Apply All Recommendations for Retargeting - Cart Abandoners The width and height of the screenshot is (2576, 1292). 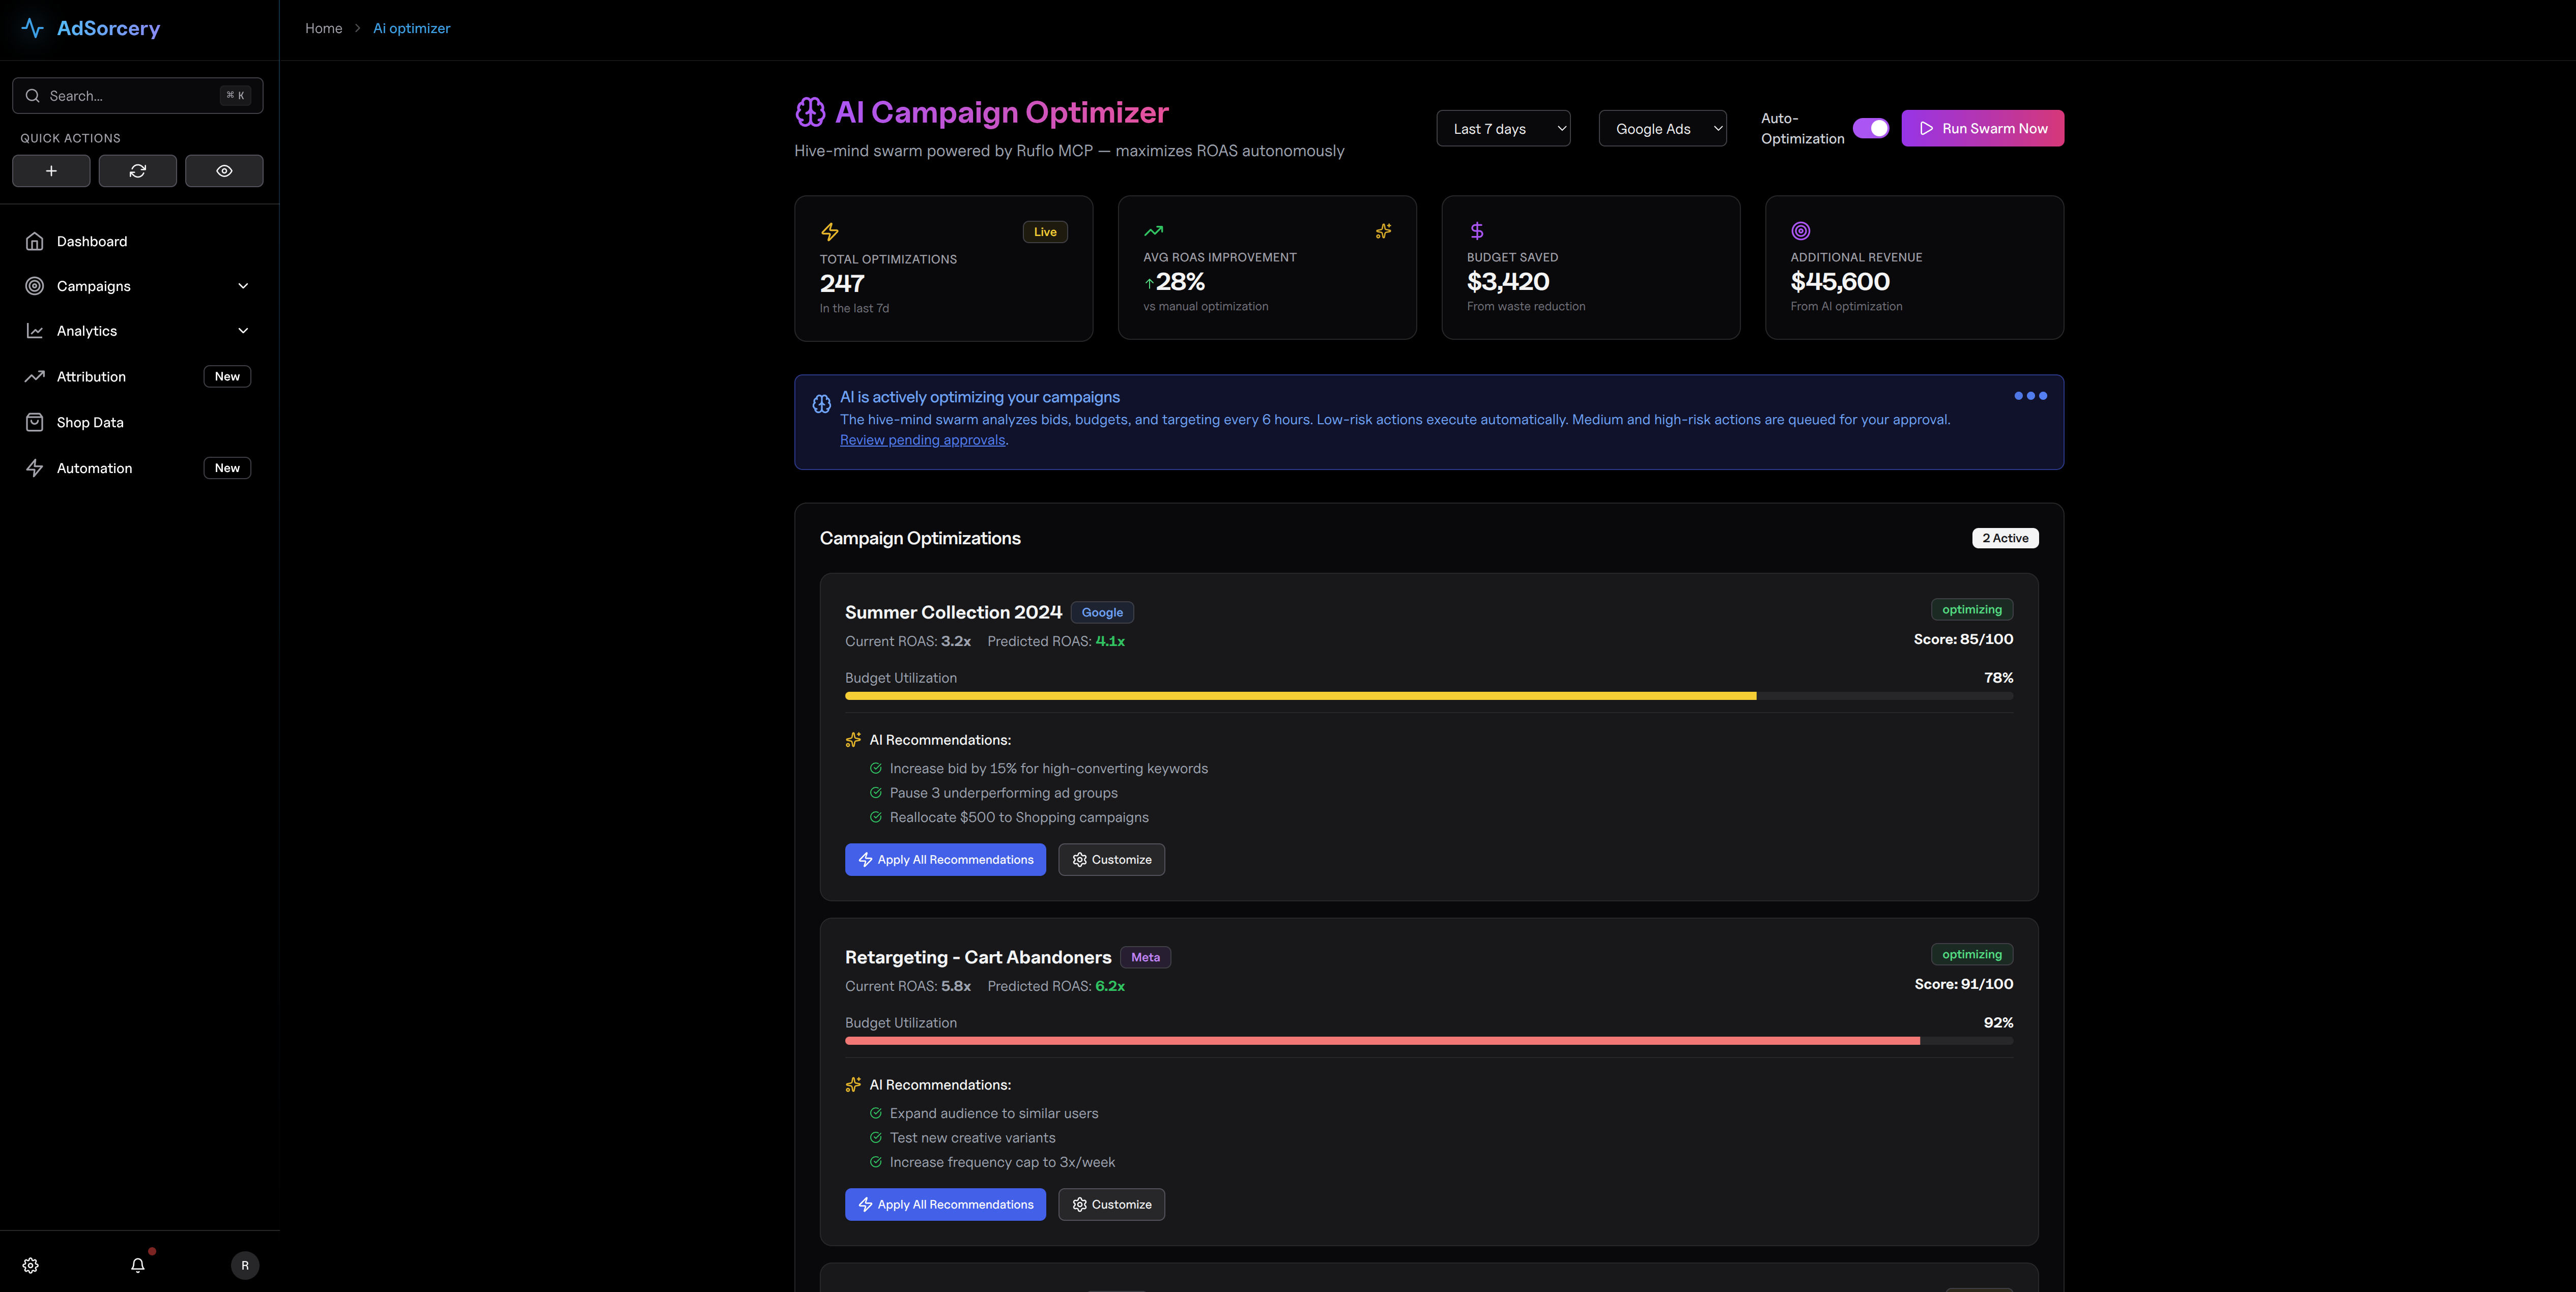pos(945,1204)
